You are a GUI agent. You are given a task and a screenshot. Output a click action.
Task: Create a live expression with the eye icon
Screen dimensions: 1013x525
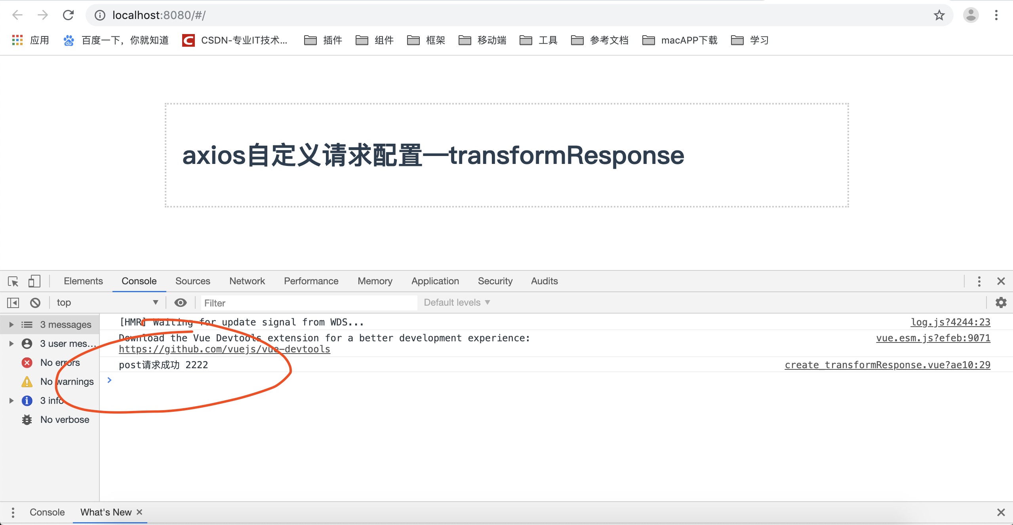tap(181, 302)
